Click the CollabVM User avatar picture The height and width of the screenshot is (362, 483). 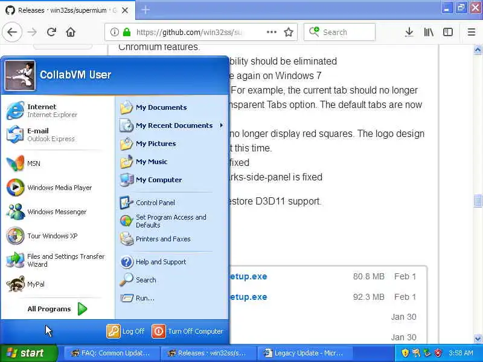pos(20,75)
